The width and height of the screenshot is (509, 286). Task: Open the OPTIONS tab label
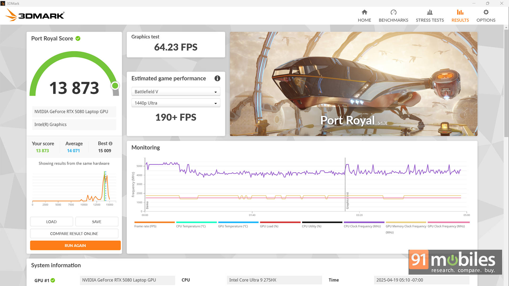pyautogui.click(x=486, y=20)
